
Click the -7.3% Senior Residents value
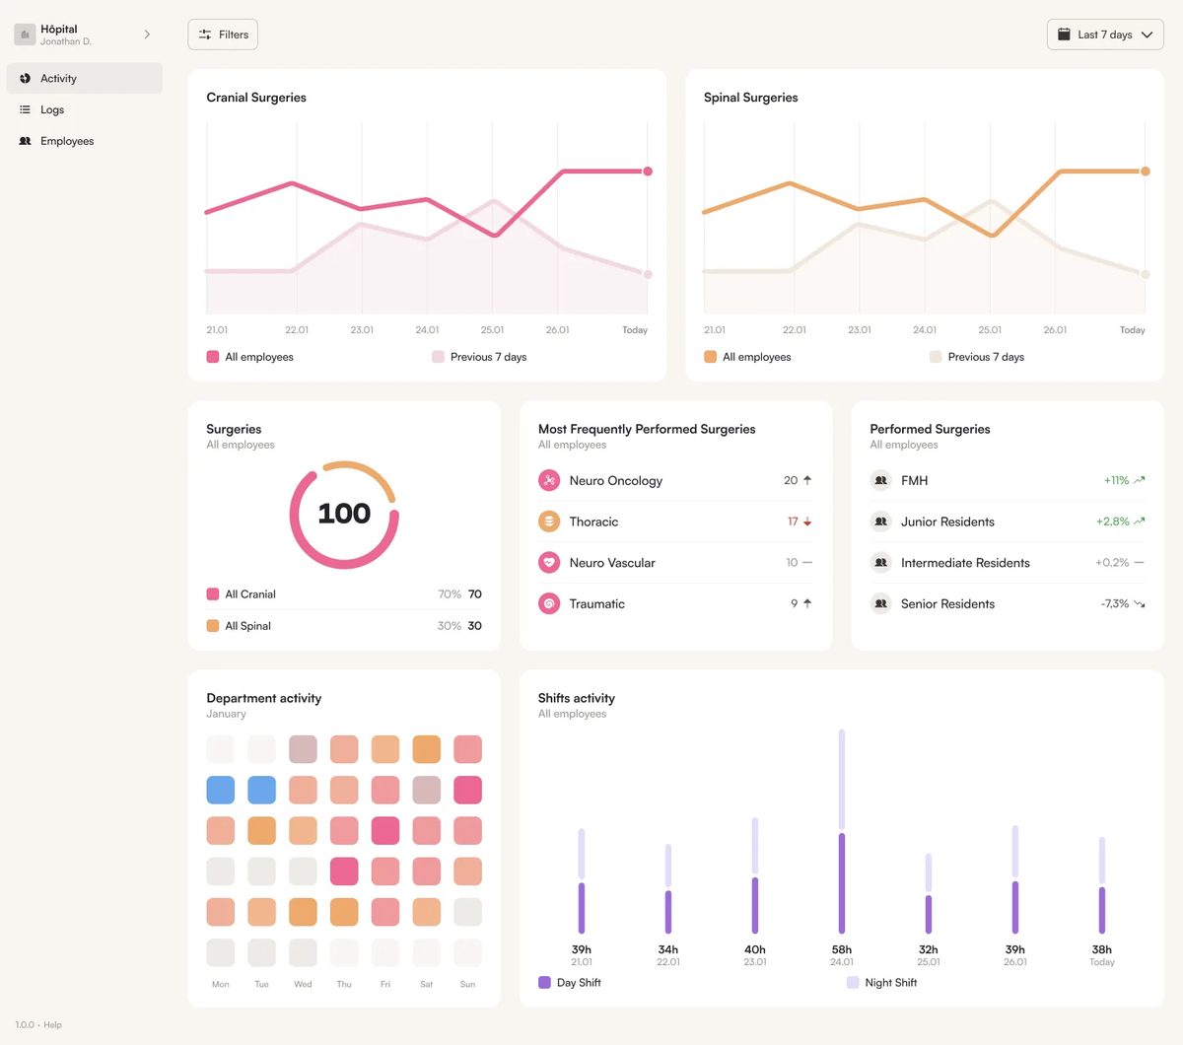click(x=1115, y=603)
